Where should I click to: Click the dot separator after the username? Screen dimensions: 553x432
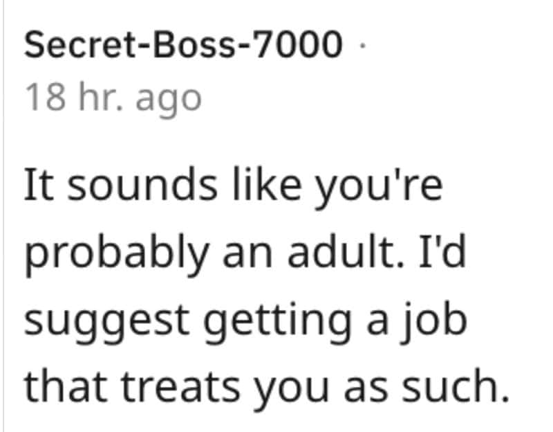362,45
